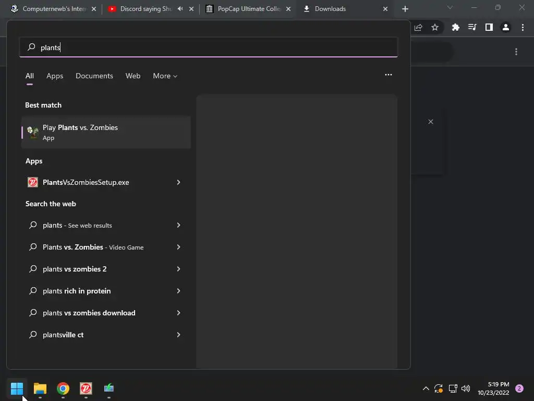Expand arrow for Plants vs. Zombies Video Game
The height and width of the screenshot is (401, 534).
point(178,247)
